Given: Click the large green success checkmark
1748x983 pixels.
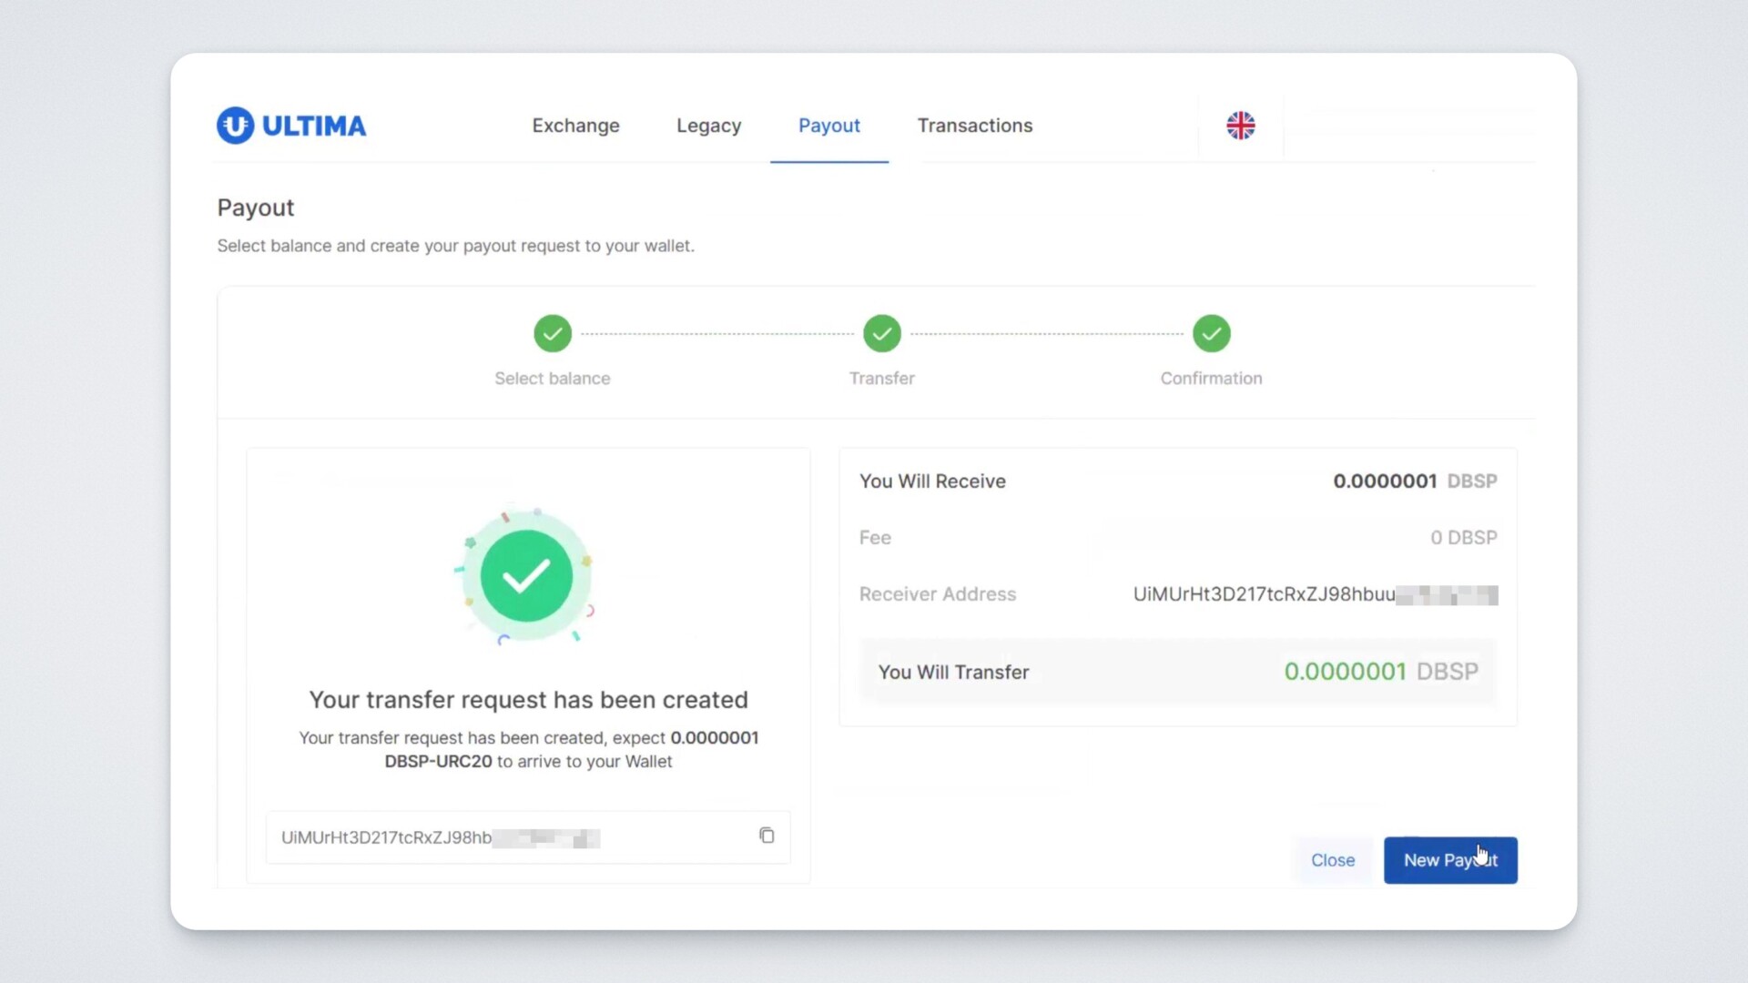Looking at the screenshot, I should click(x=526, y=576).
